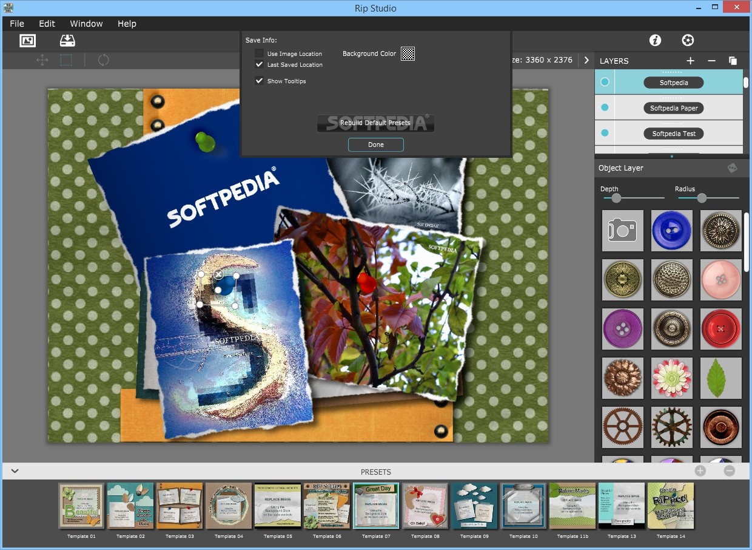Choose the blue button object
Screen dimensions: 752x550
[672, 231]
